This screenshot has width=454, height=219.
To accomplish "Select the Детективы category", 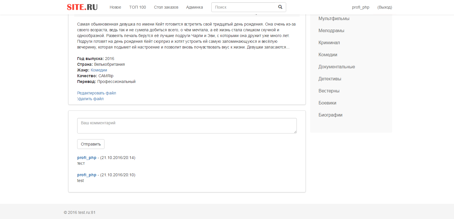I will [330, 79].
